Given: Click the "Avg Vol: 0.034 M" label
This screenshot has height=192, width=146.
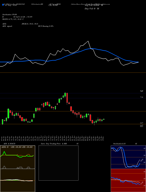Looking at the screenshot, I should click(94, 5).
